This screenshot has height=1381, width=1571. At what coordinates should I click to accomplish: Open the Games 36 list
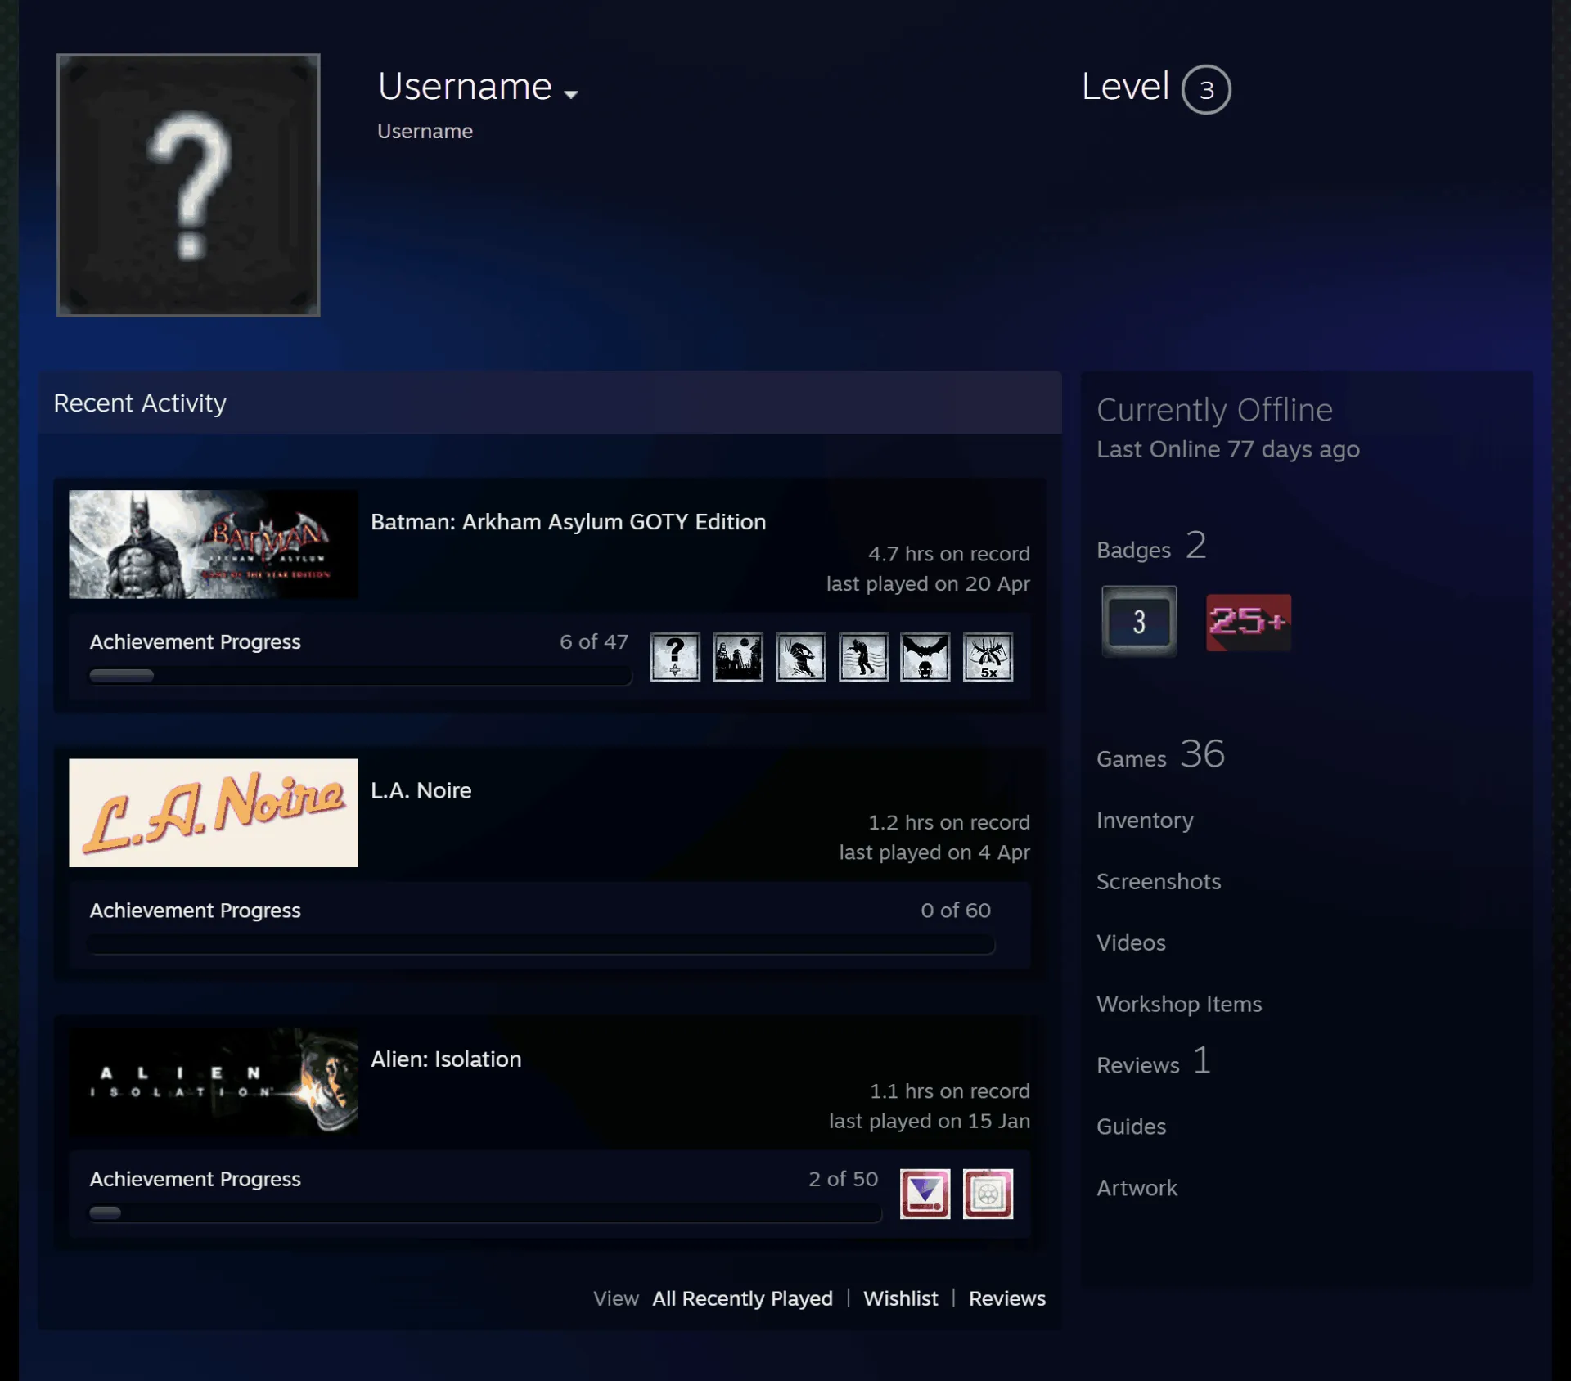(1160, 754)
